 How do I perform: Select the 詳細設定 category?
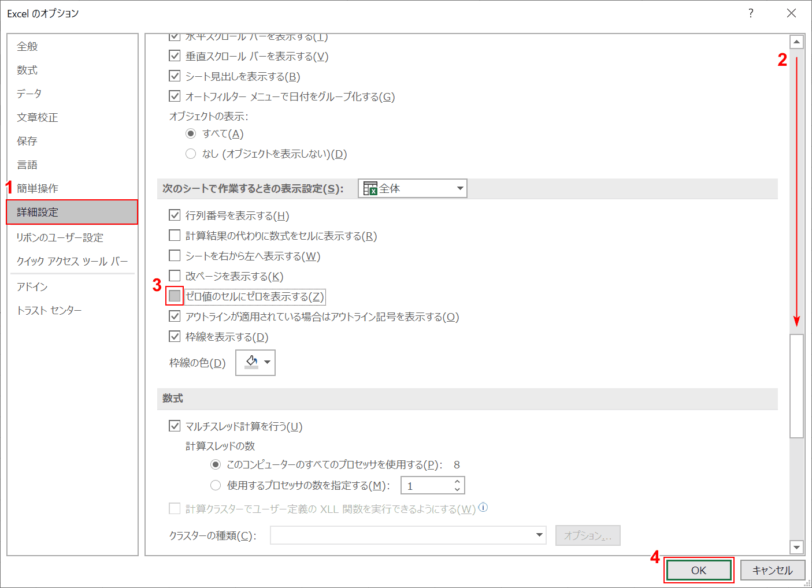point(72,212)
